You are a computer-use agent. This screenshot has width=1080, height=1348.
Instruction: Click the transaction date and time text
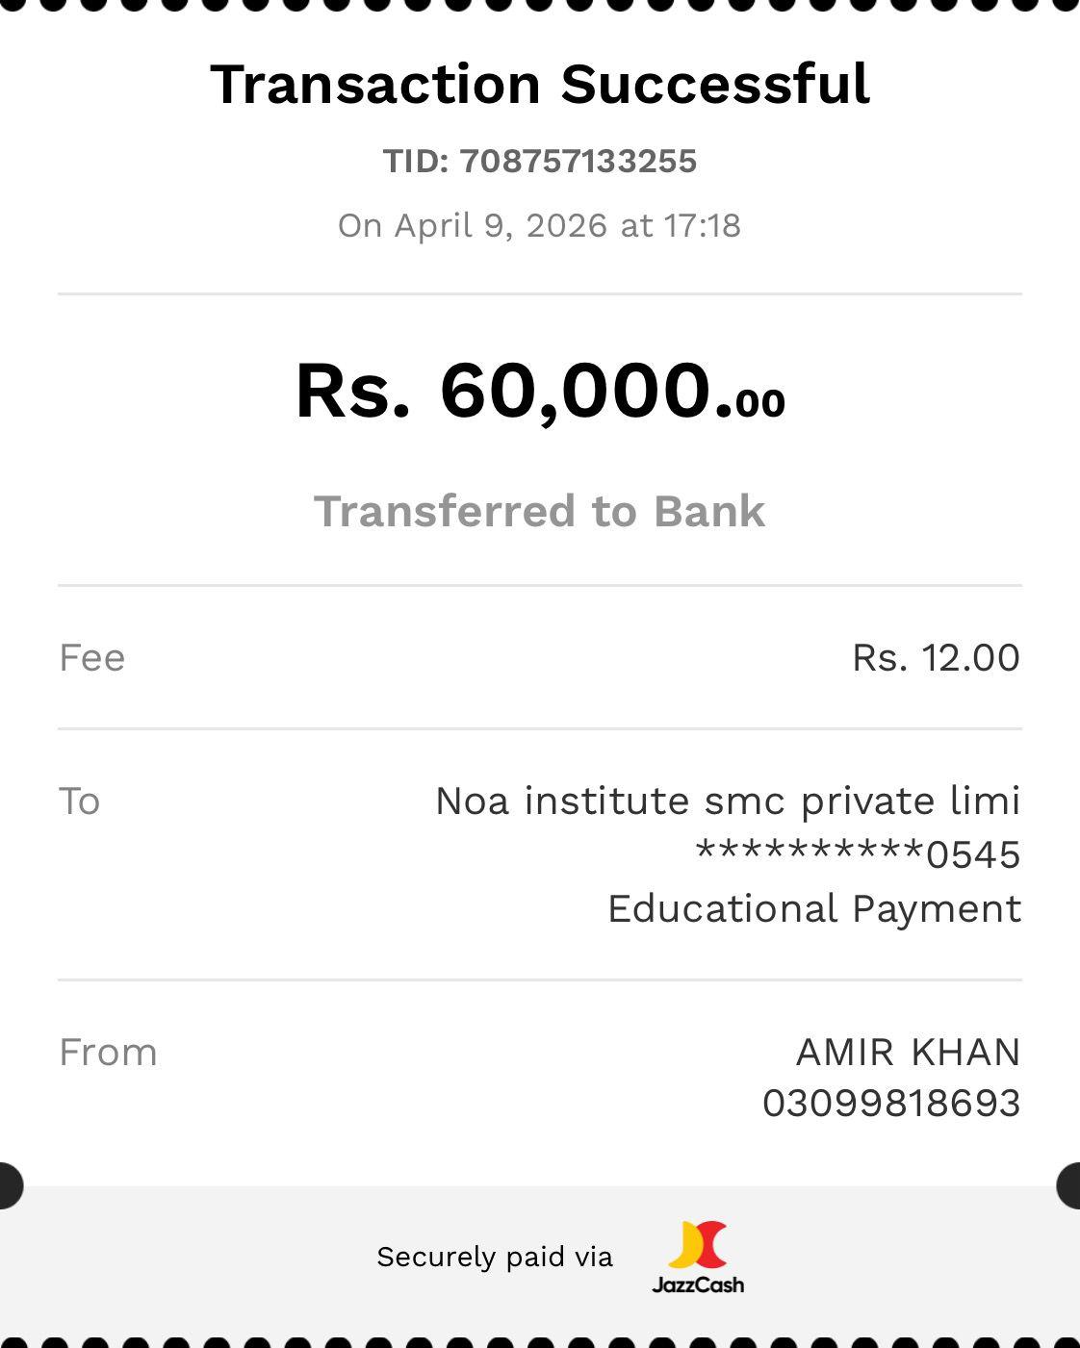point(539,225)
